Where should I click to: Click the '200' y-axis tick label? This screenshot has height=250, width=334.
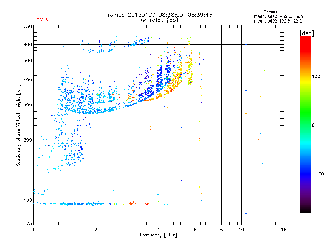tap(28, 140)
